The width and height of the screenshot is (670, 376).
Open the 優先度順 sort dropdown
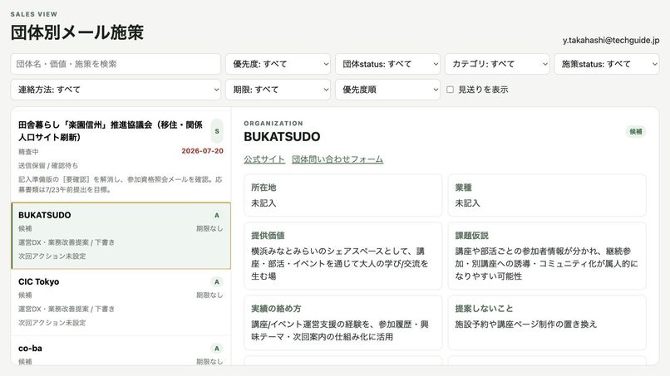(387, 90)
